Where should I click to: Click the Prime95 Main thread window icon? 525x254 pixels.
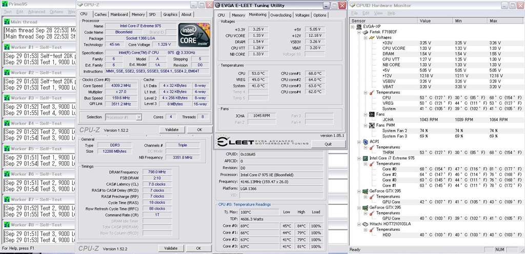6,22
